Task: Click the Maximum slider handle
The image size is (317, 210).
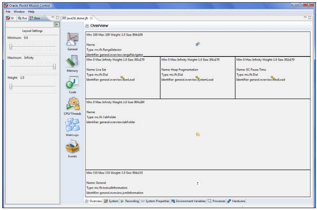Action: pos(54,66)
